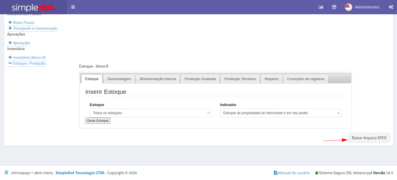Viewport: 397px width, 180px height.
Task: Open the calendar icon in header
Action: 334,7
